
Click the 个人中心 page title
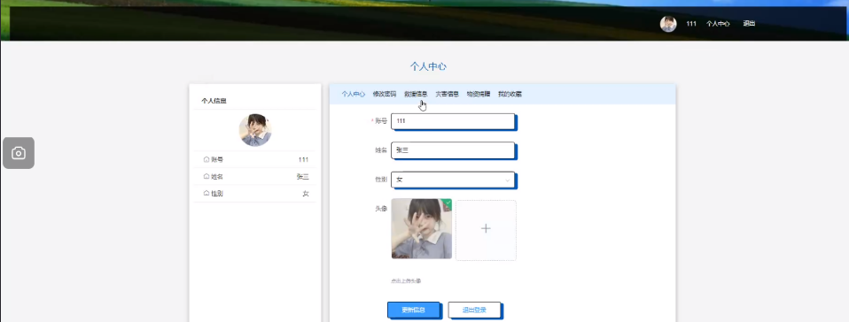point(428,66)
